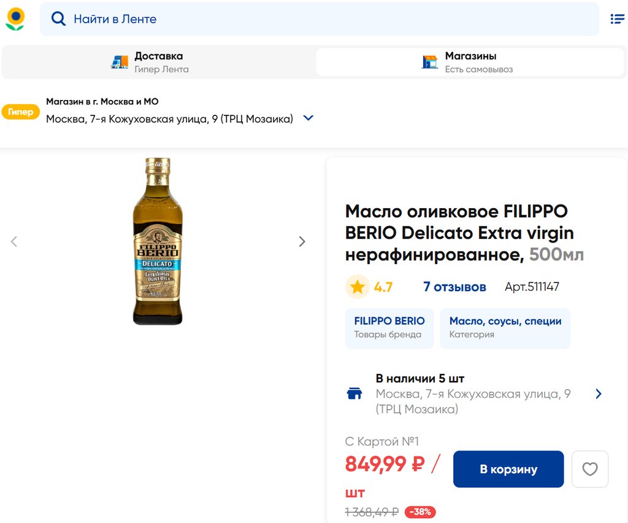Click the yellow star rating icon
This screenshot has width=628, height=523.
[357, 287]
